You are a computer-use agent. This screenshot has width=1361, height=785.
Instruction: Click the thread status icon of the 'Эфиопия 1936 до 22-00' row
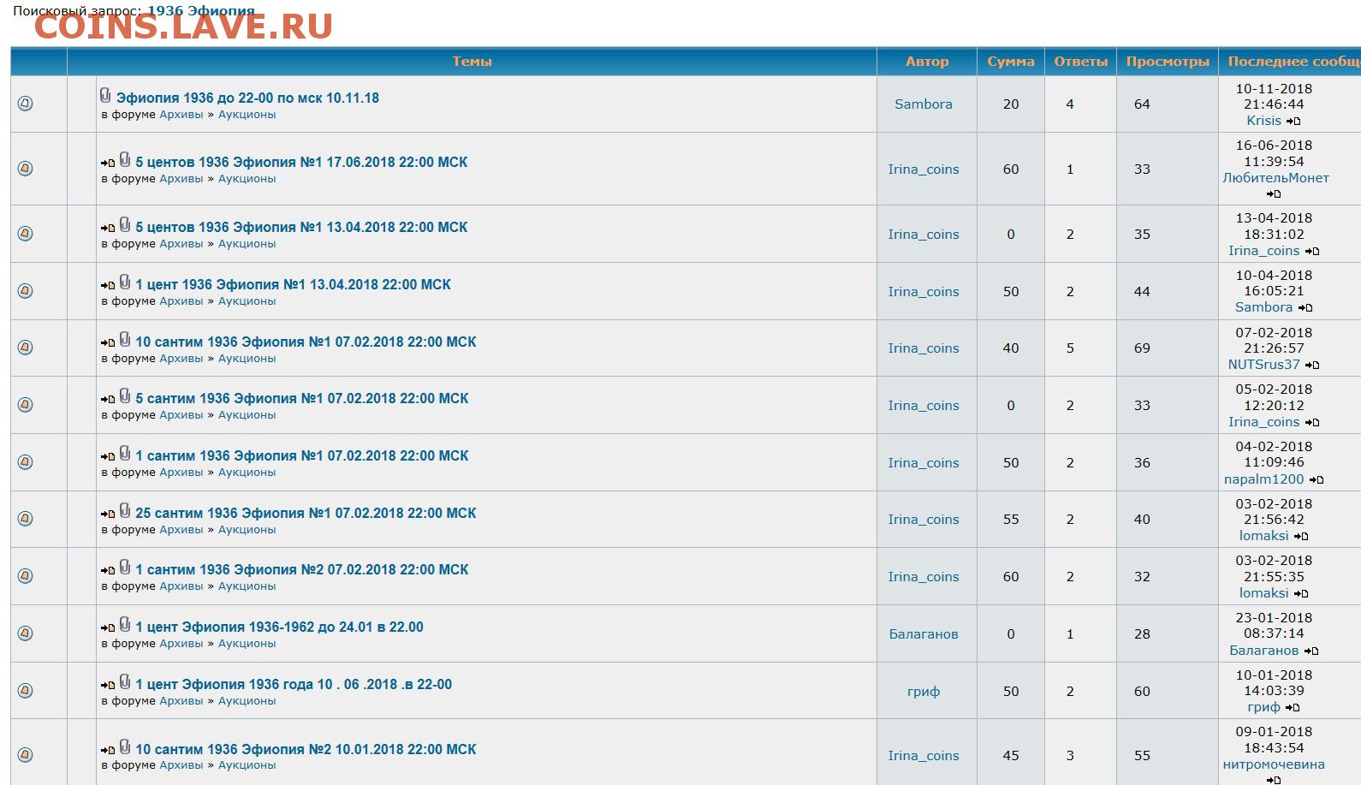coord(26,104)
